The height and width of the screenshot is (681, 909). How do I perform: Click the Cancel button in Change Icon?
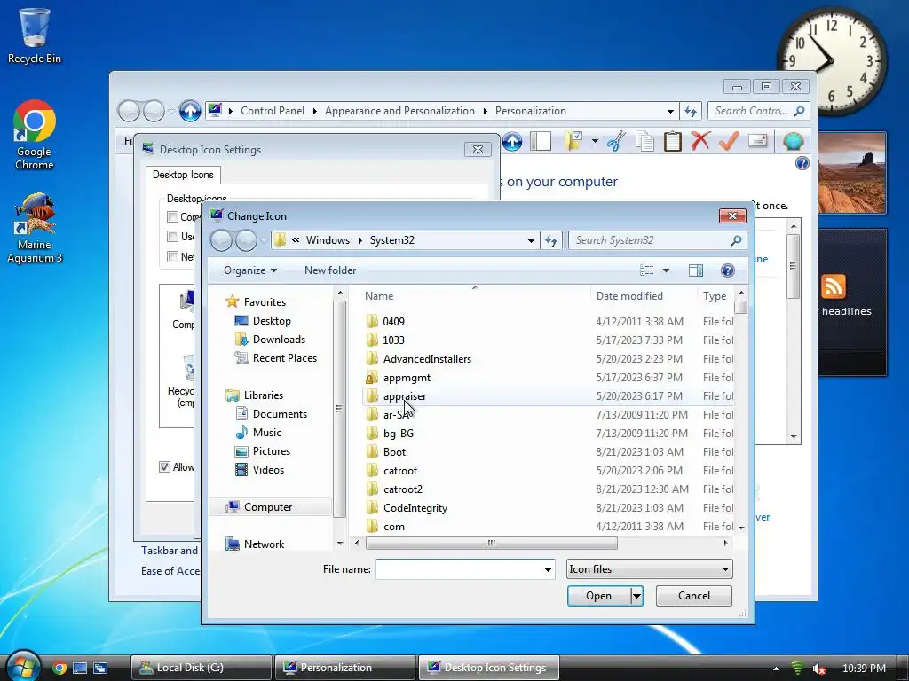694,596
